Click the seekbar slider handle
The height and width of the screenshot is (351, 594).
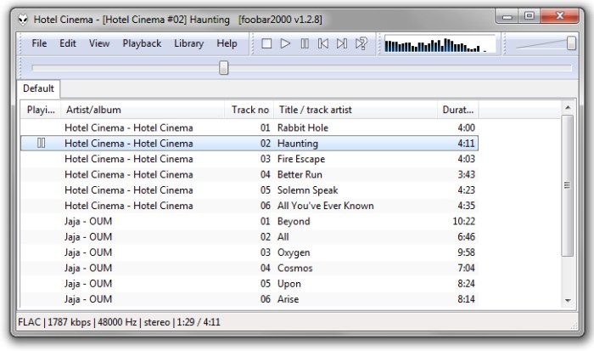point(224,67)
